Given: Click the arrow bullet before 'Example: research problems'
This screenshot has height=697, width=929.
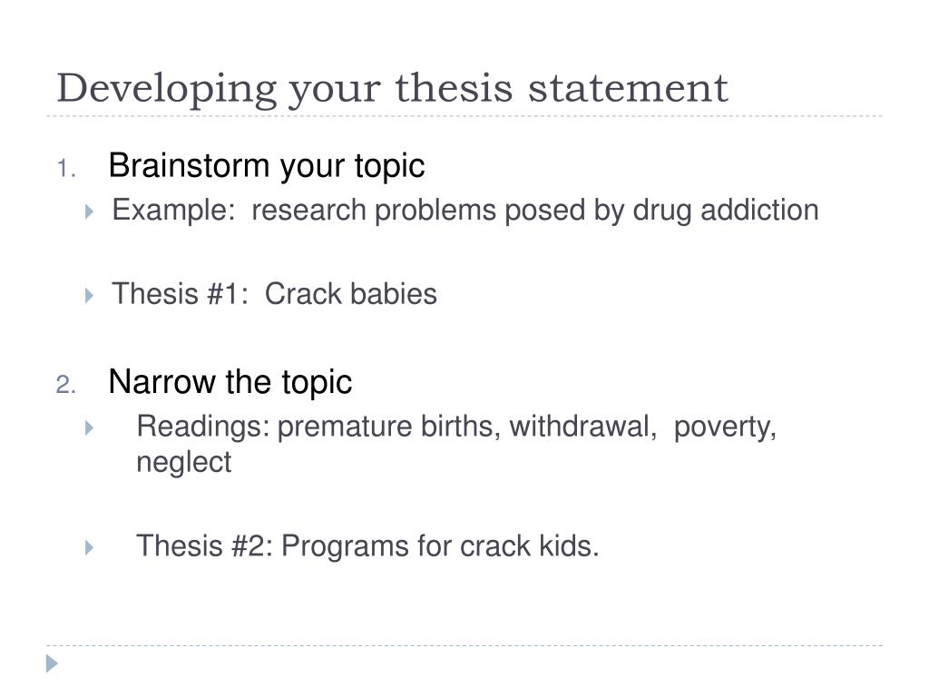Looking at the screenshot, I should (89, 211).
